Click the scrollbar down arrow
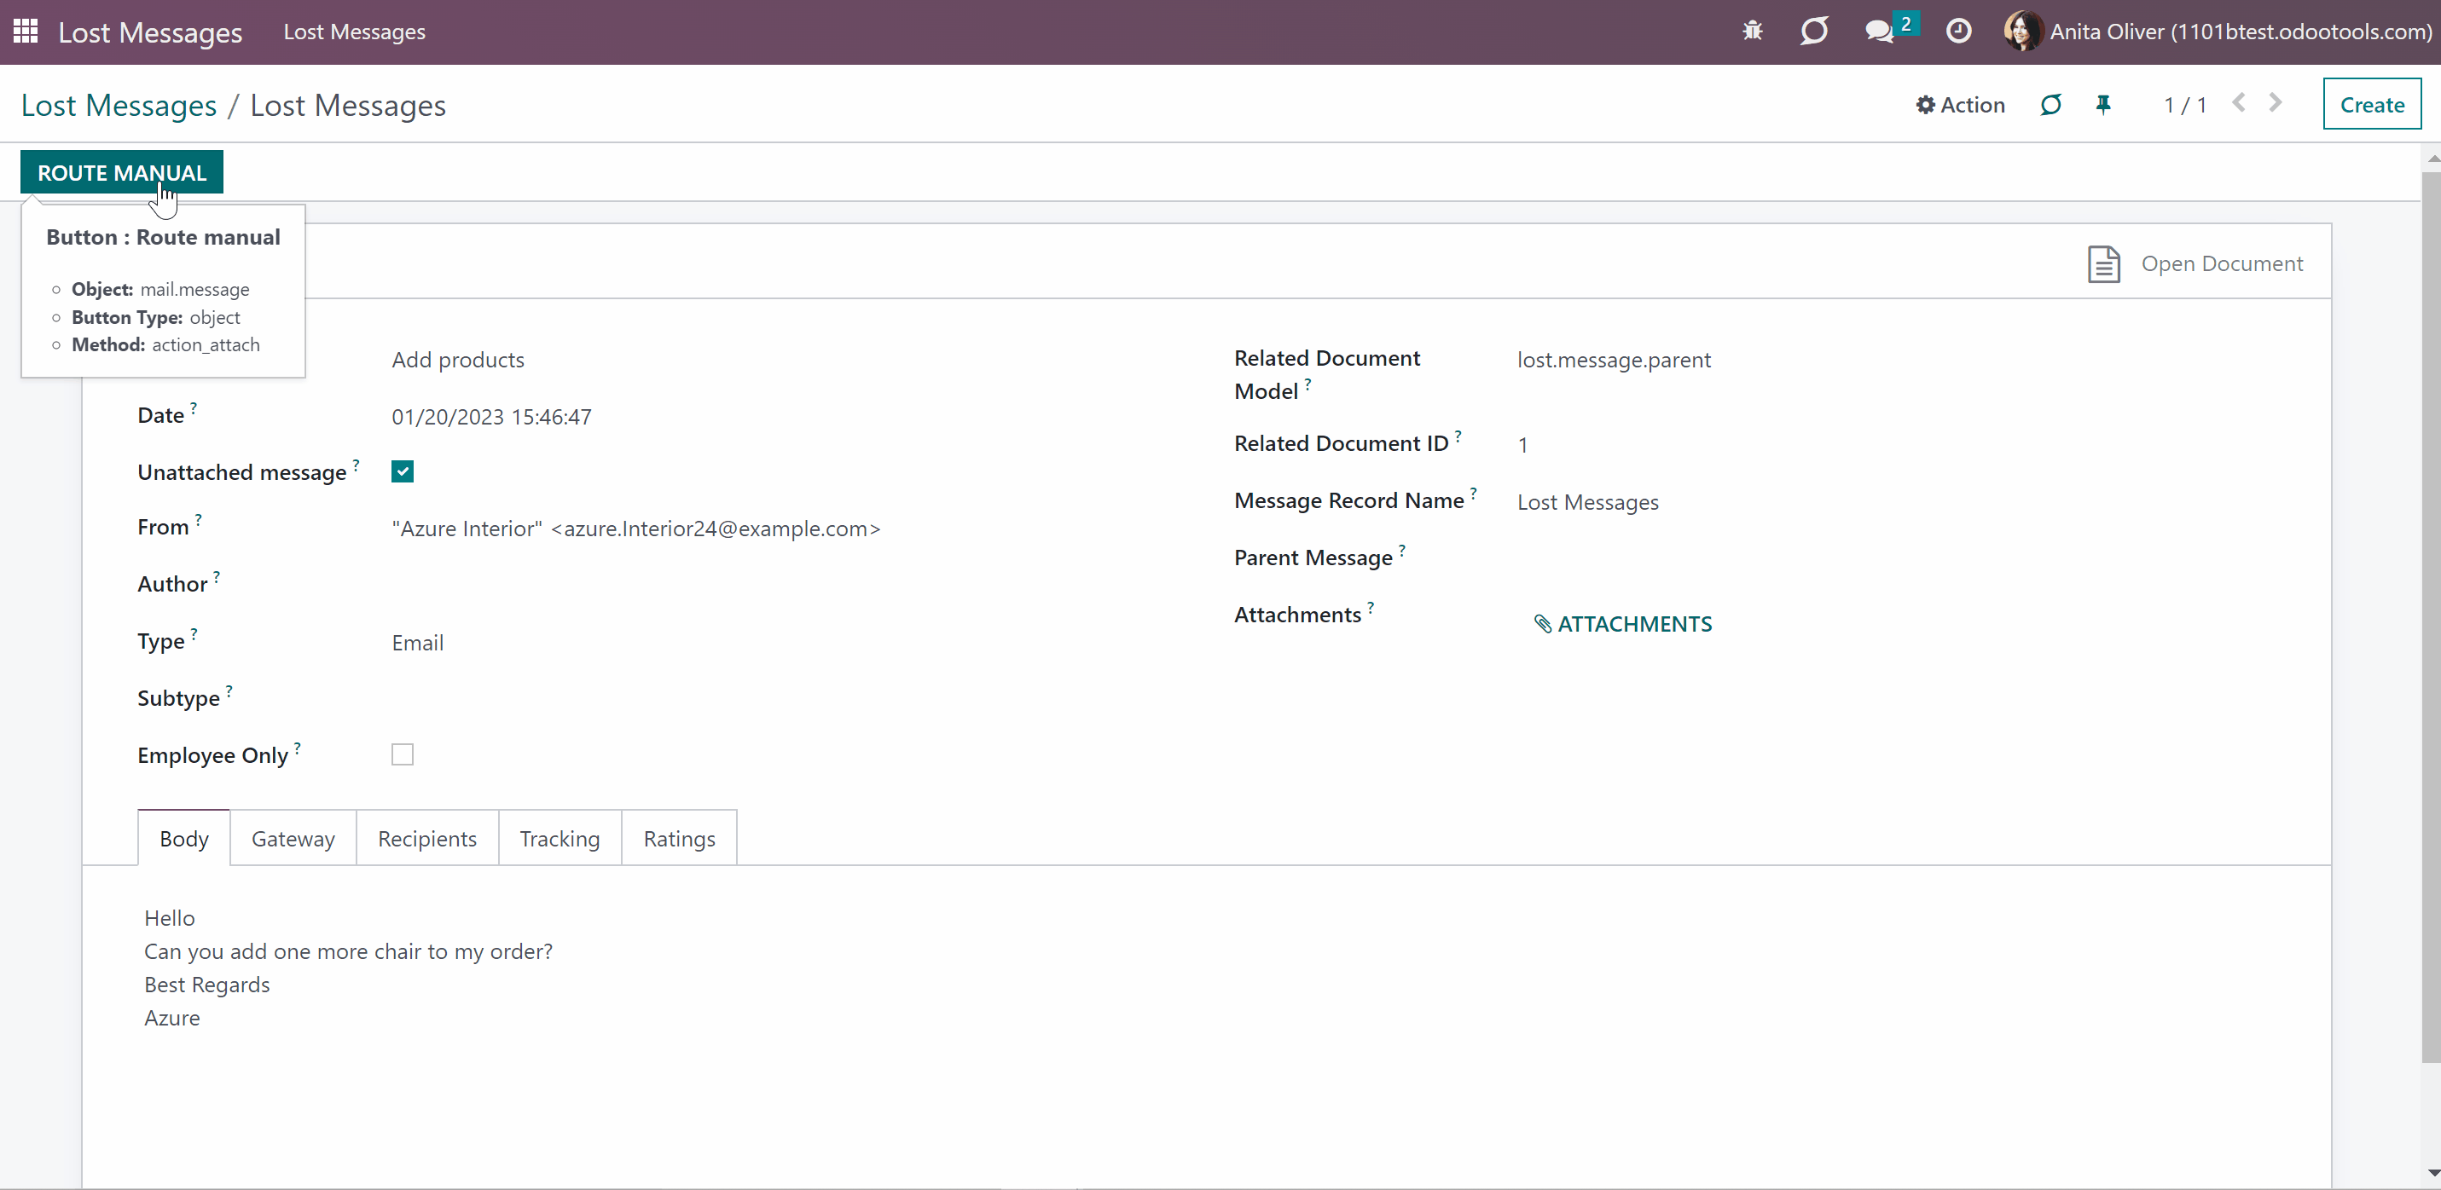2441x1190 pixels. (2432, 1174)
